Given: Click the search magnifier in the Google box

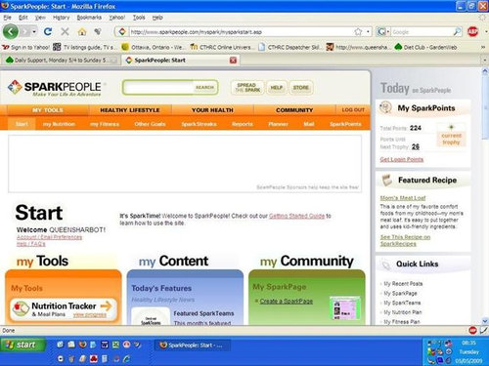Looking at the screenshot, I should [457, 31].
